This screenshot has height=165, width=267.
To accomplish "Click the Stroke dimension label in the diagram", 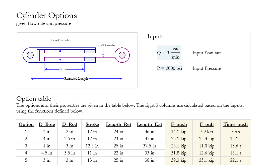I will (64, 69).
